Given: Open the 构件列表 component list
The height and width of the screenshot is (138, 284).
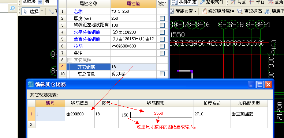Looking at the screenshot, I should [184, 2].
